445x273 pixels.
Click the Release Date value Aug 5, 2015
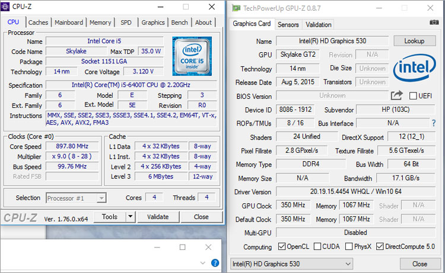(x=298, y=82)
